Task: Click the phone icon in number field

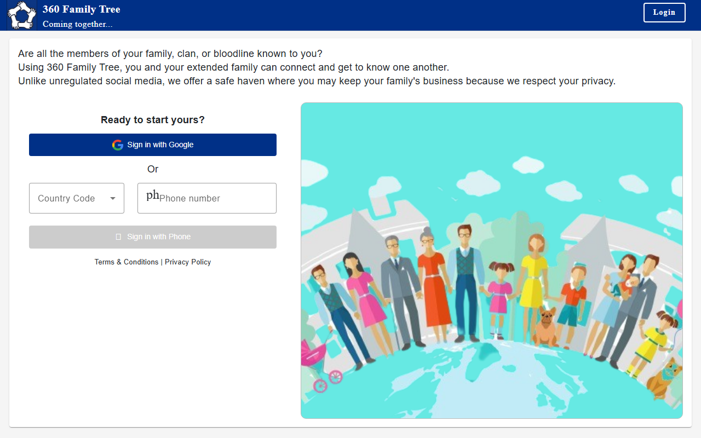Action: 152,195
